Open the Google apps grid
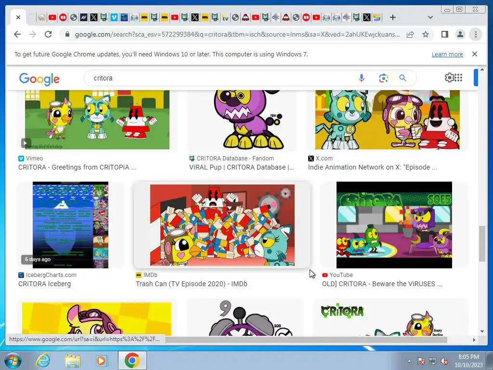Screen dimensions: 493x370 pyautogui.click(x=458, y=78)
